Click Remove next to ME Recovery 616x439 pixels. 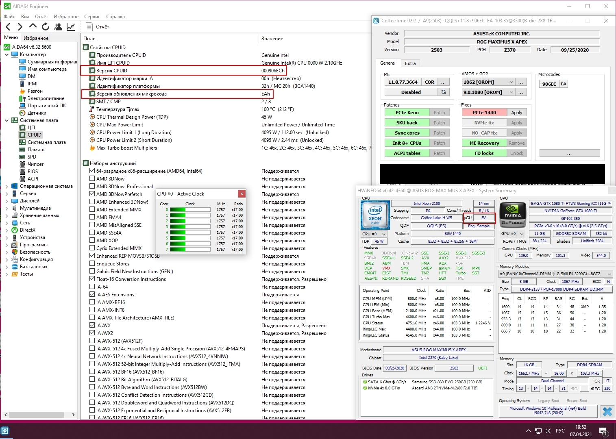tap(517, 143)
